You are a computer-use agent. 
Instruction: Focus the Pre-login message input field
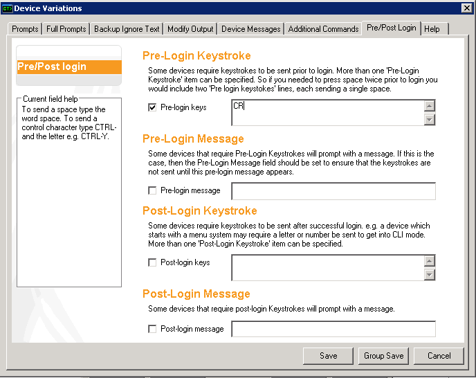(333, 191)
